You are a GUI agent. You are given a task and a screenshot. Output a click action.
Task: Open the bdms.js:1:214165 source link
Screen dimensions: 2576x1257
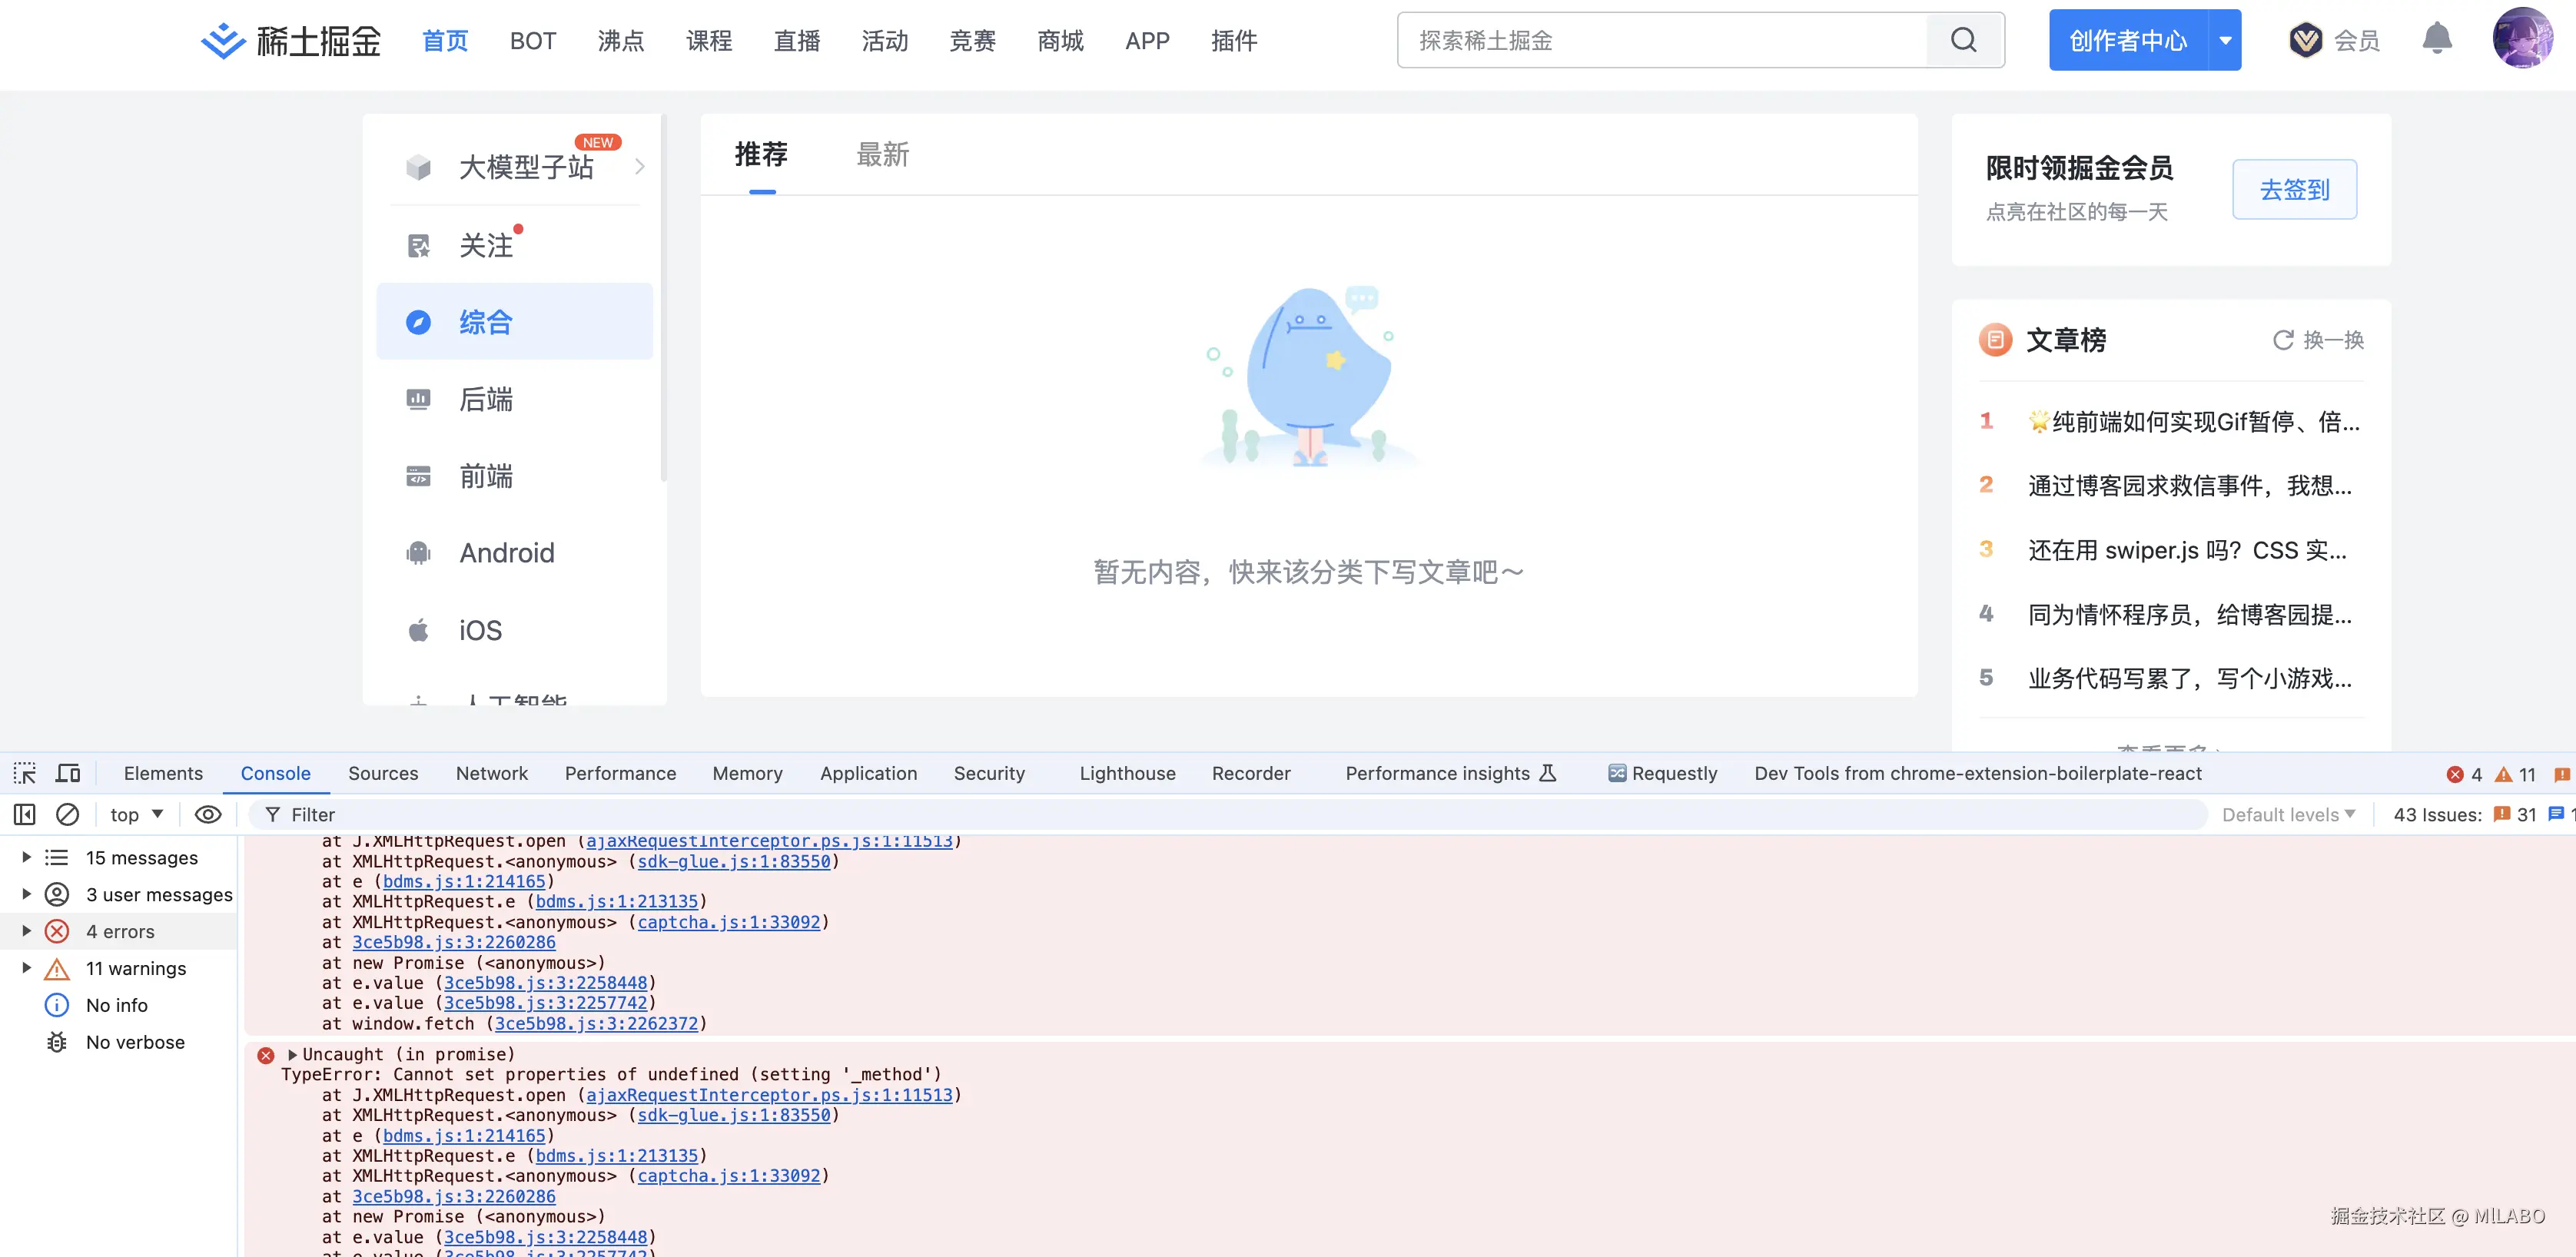click(462, 881)
